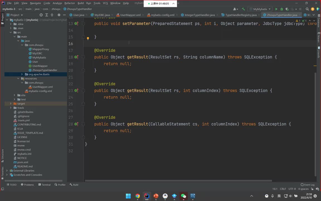The height and width of the screenshot is (201, 321).
Task: Click implements gutter icon on line 18
Action: pos(76,57)
